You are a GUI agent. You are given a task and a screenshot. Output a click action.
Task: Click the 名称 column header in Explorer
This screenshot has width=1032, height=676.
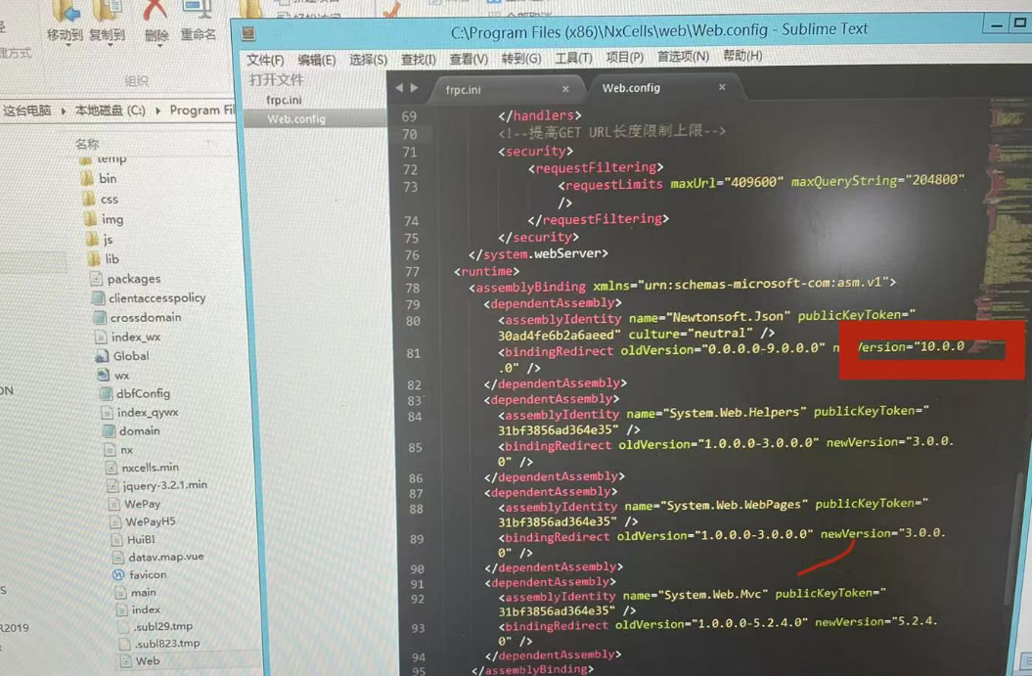[87, 144]
